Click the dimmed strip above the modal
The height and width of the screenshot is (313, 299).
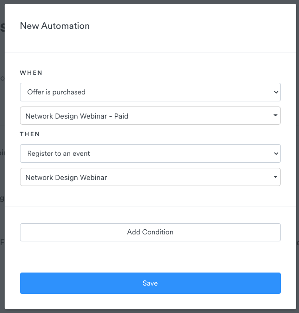click(x=149, y=1)
